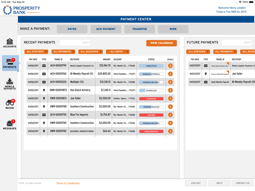This screenshot has height=191, width=255.
Task: Open details for ACH-00010320 payment
Action: coord(170,82)
